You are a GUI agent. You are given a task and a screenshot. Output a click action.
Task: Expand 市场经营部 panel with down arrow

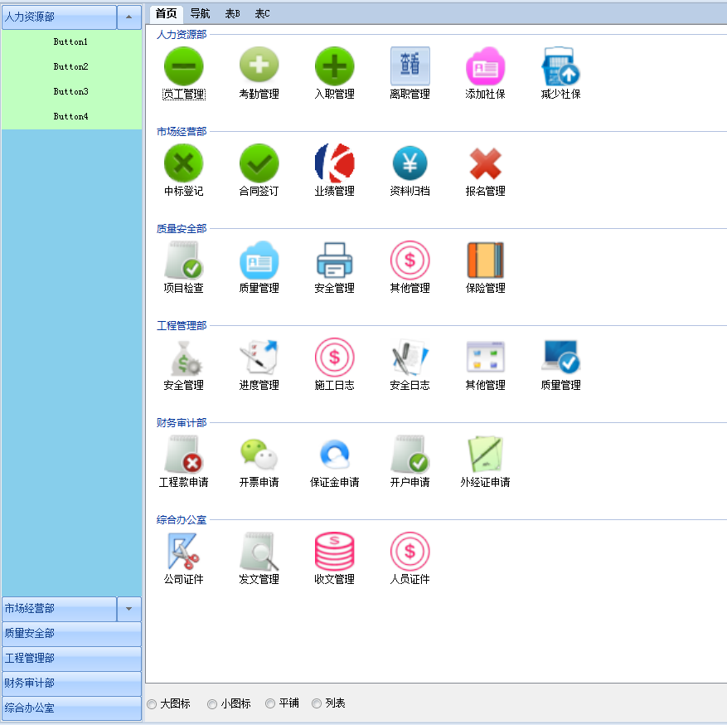coord(128,609)
